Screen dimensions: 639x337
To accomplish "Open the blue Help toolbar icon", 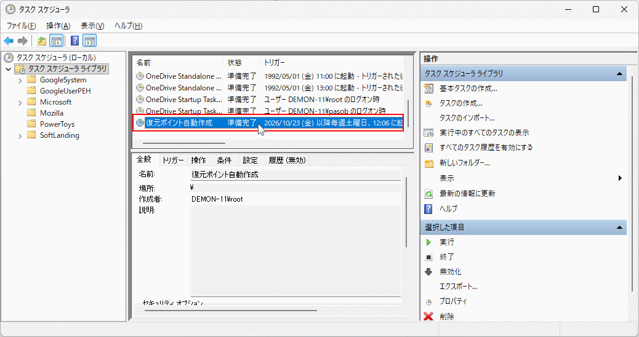I will click(x=74, y=41).
